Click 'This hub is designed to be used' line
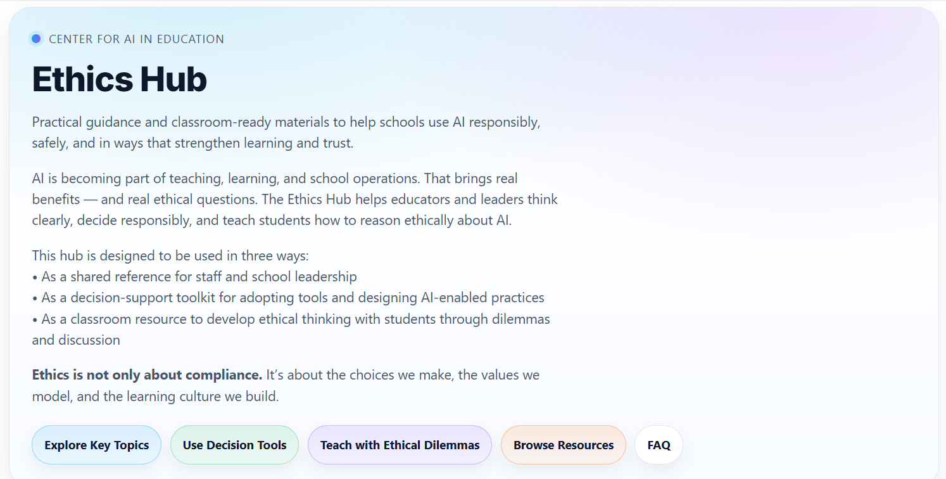946x479 pixels. (170, 256)
